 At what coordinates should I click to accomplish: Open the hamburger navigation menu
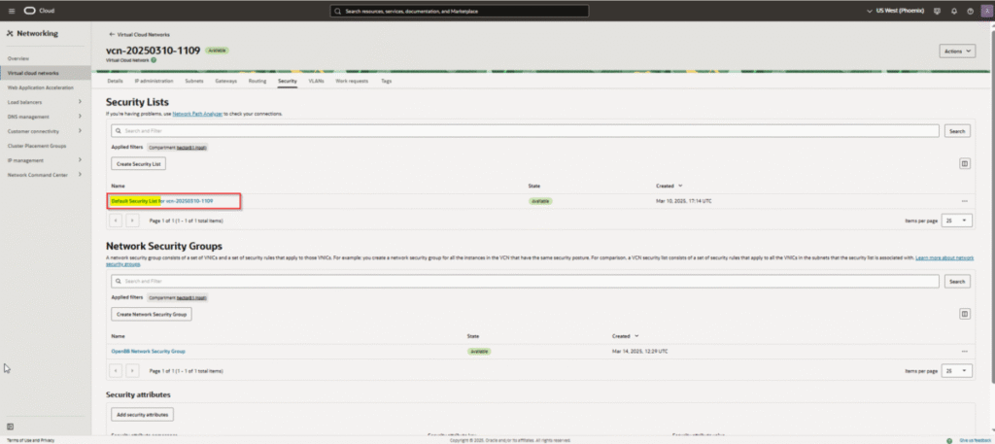[10, 12]
